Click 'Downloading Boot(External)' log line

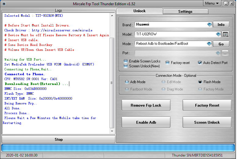click(x=36, y=84)
